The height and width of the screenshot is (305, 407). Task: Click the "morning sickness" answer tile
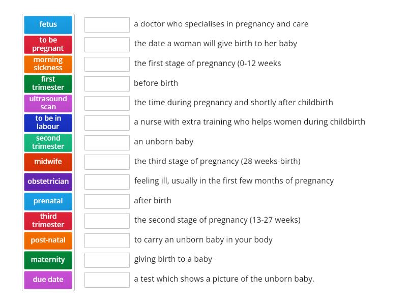click(48, 64)
